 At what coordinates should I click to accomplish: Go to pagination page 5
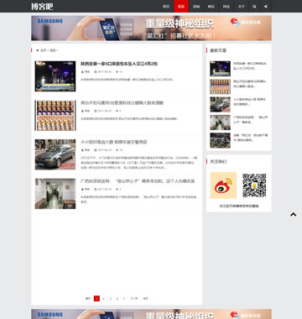(124, 299)
